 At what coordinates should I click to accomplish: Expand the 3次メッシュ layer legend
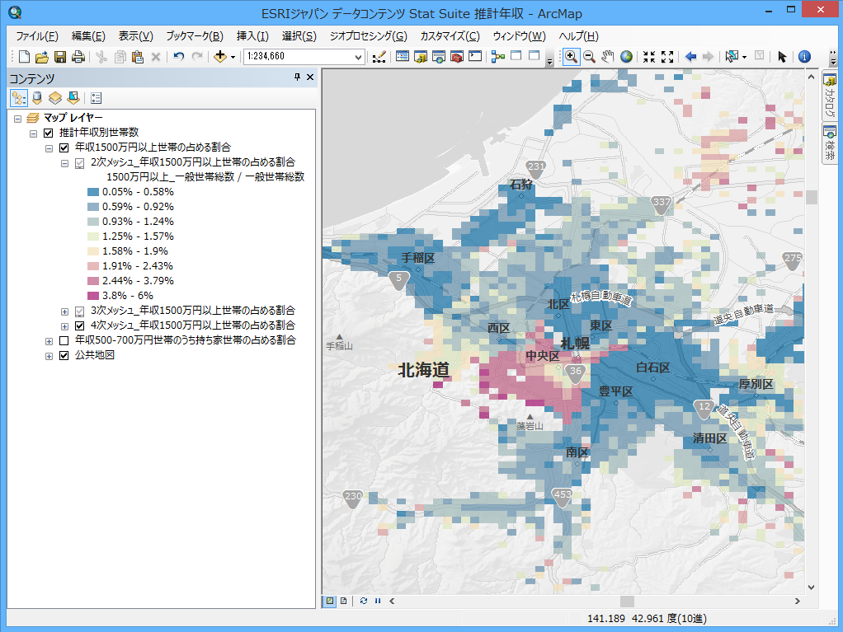(x=64, y=311)
